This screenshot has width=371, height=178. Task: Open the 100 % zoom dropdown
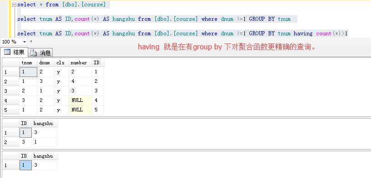[x=25, y=42]
